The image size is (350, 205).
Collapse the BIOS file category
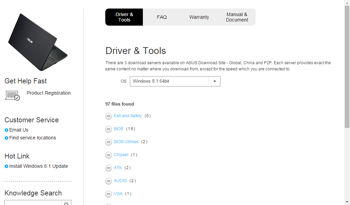pos(108,129)
